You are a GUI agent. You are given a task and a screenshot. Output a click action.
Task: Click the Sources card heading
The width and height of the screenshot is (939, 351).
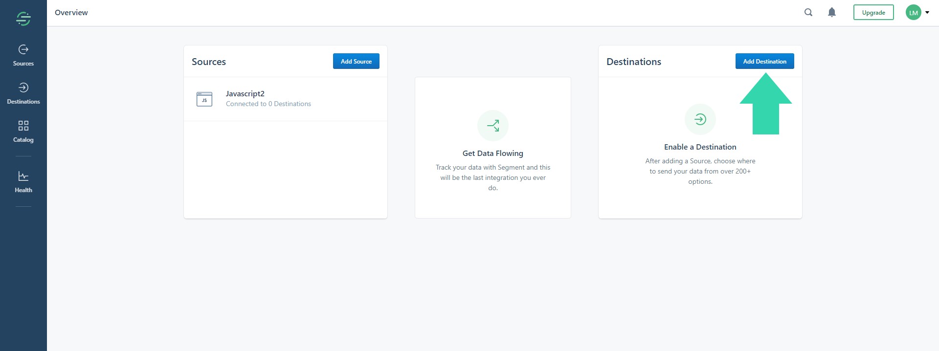pos(209,62)
